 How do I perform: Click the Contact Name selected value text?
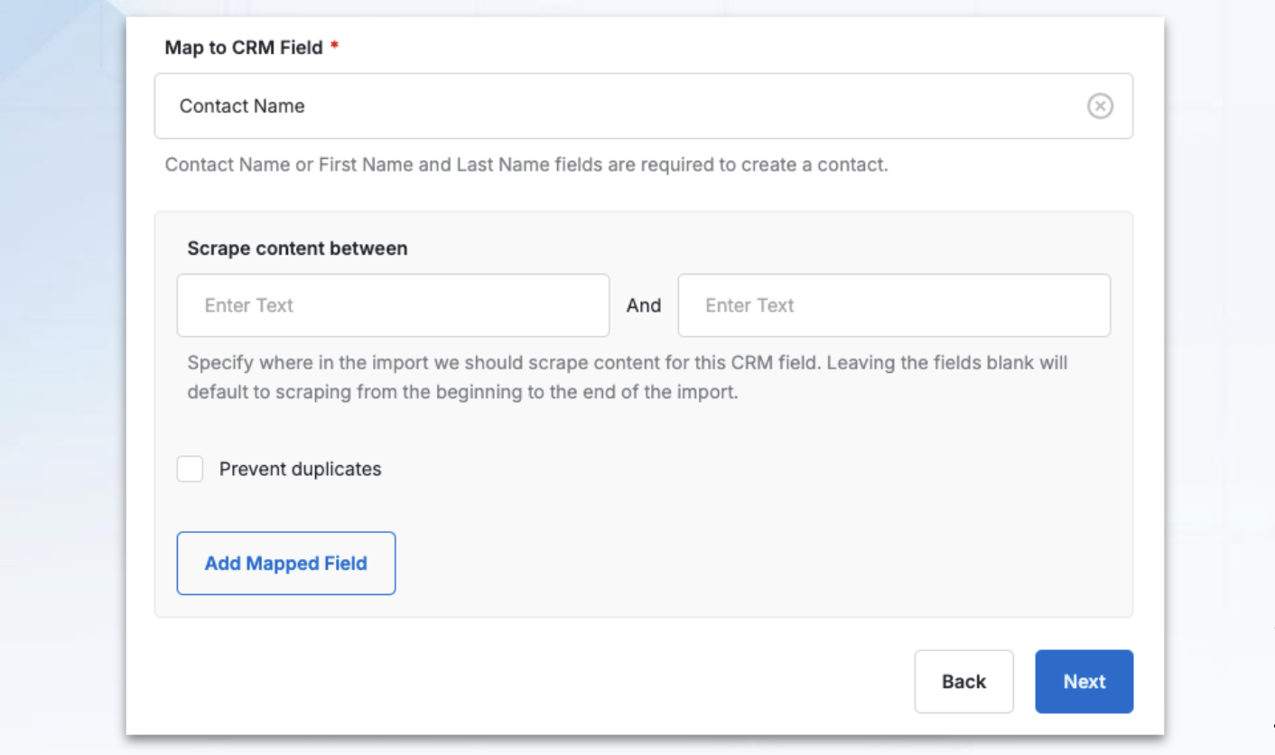242,107
